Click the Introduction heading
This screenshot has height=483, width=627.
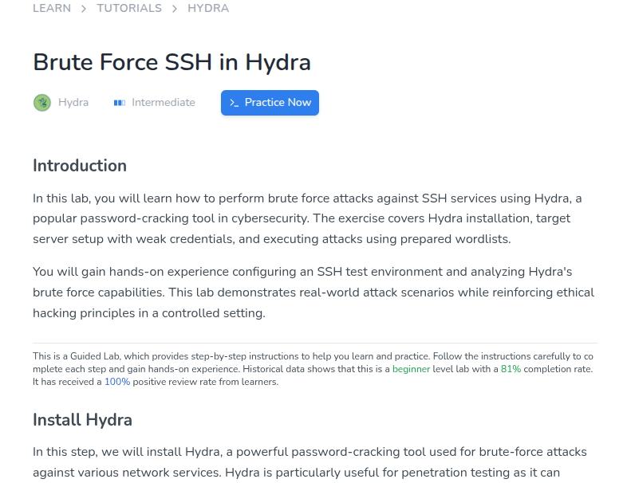(80, 166)
